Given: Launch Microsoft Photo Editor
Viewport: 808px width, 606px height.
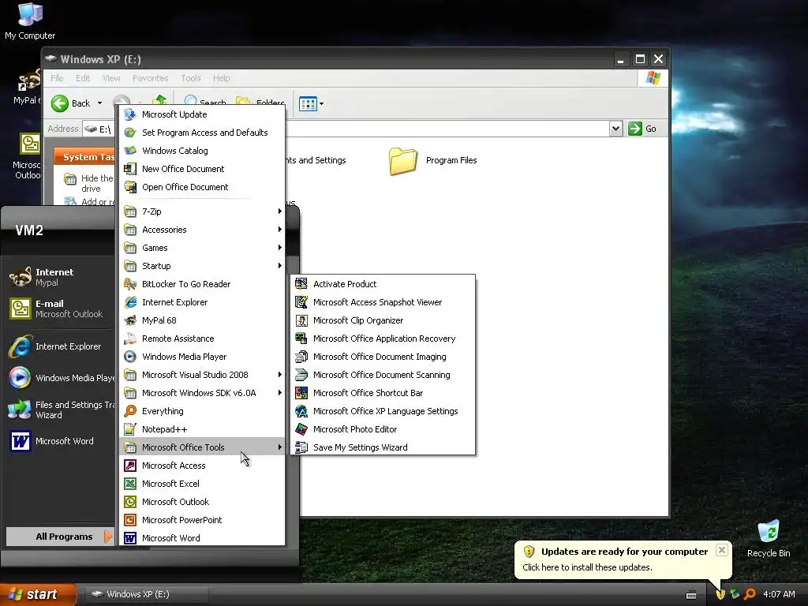Looking at the screenshot, I should point(383,429).
